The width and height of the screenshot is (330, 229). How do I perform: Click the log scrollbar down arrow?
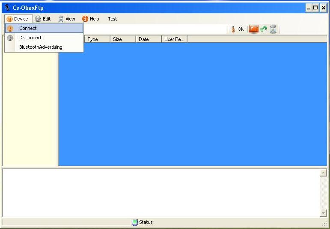point(323,213)
